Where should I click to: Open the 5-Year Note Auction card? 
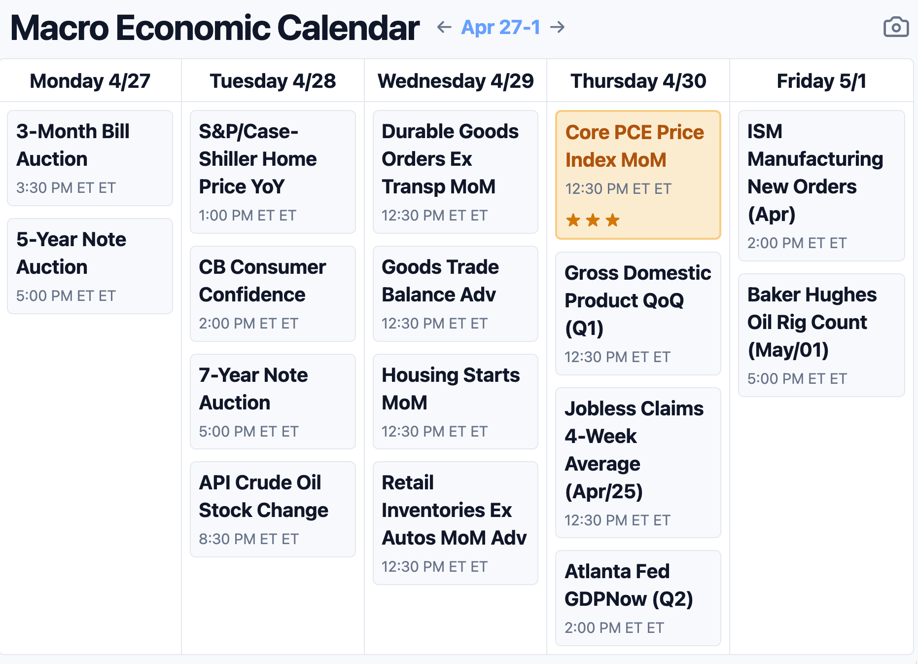90,266
